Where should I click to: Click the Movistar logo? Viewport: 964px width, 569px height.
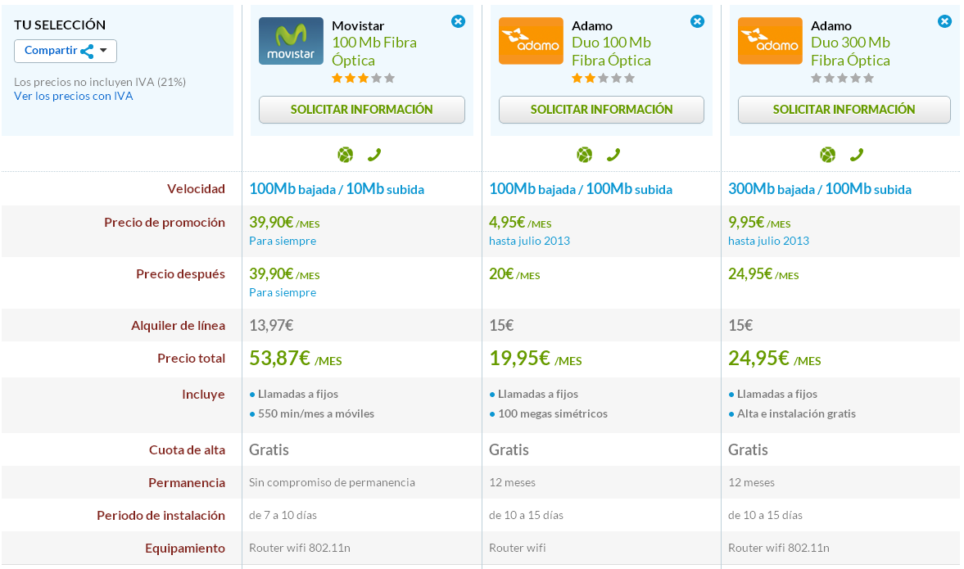(x=291, y=41)
